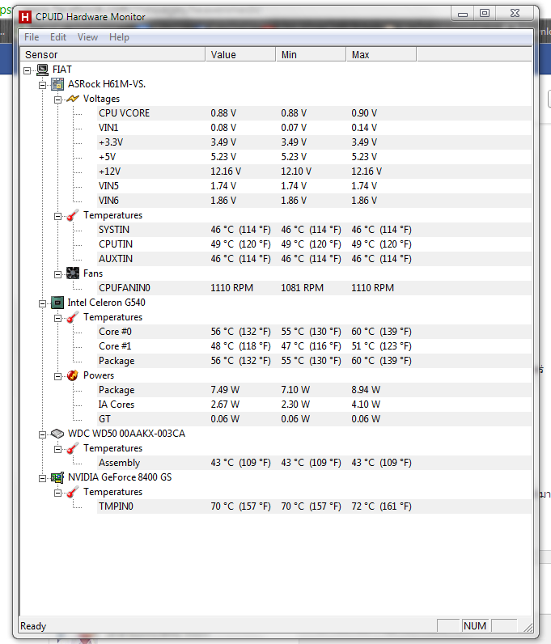Maximize the Hardware Monitor window
Image resolution: width=551 pixels, height=644 pixels.
pyautogui.click(x=485, y=14)
